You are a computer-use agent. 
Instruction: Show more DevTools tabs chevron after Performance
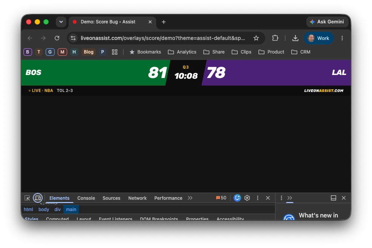coord(190,198)
